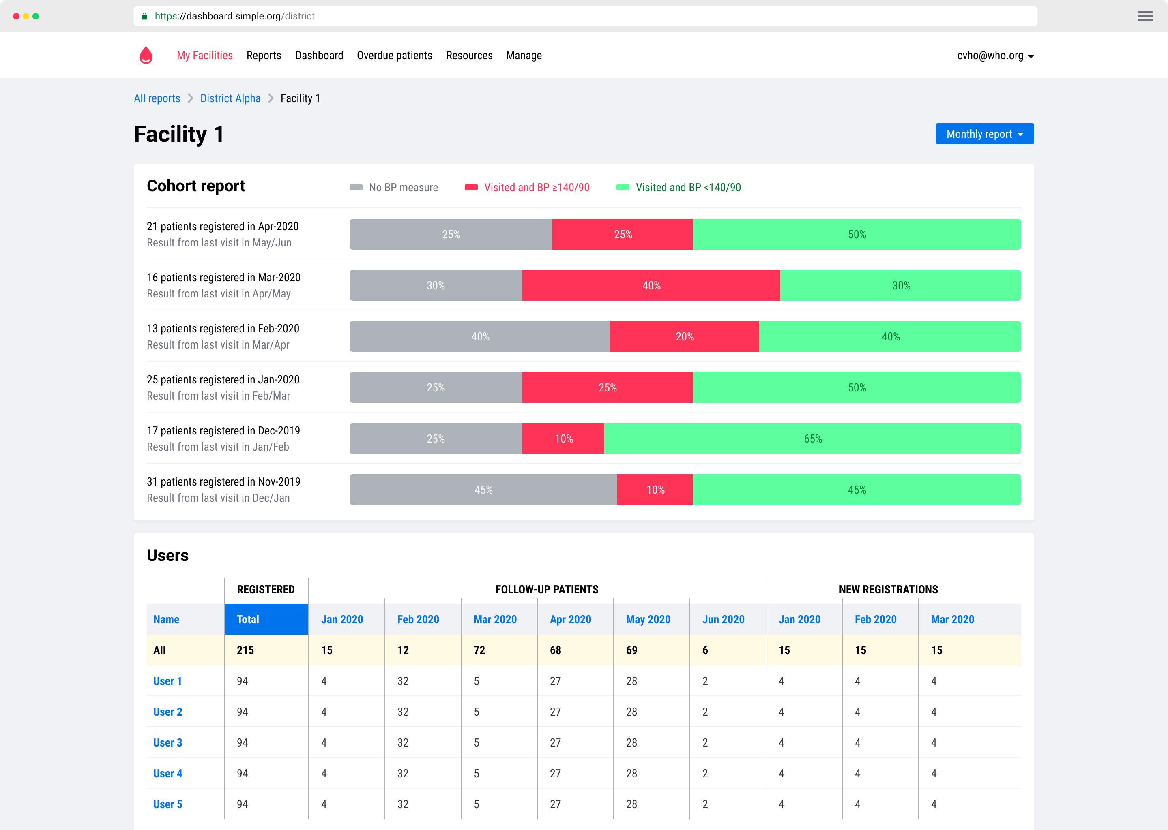Open the My Facilities nav item

pos(204,56)
